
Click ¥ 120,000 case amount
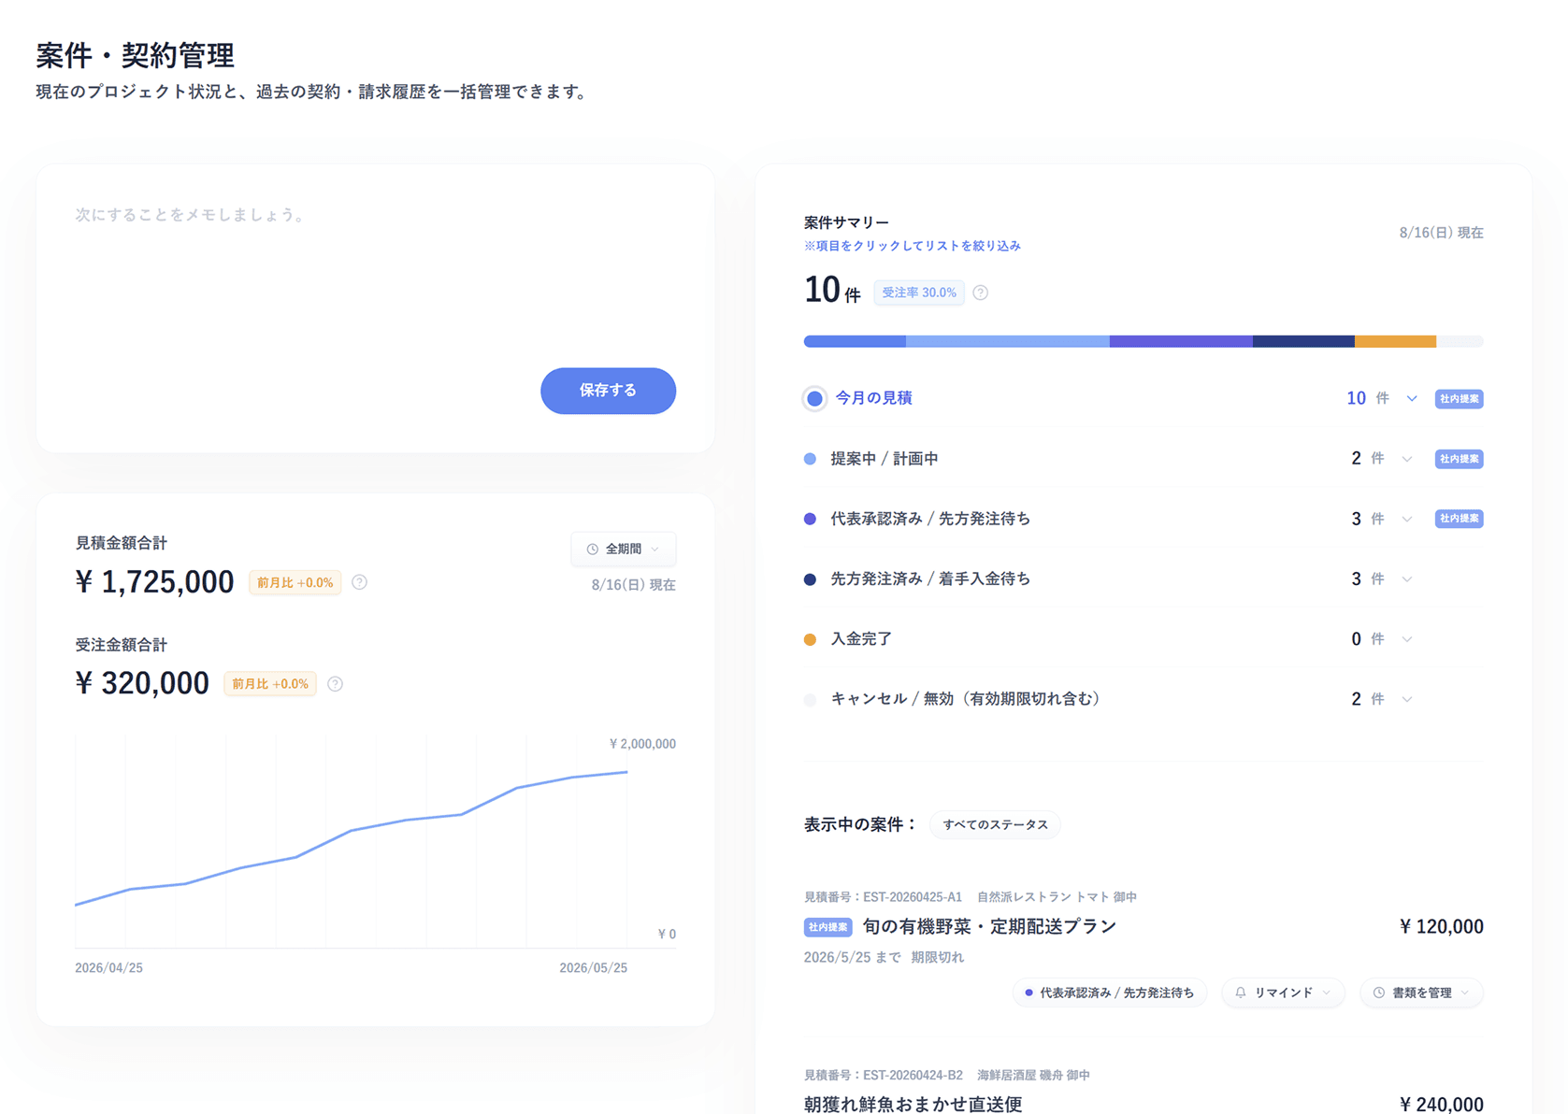click(x=1441, y=926)
